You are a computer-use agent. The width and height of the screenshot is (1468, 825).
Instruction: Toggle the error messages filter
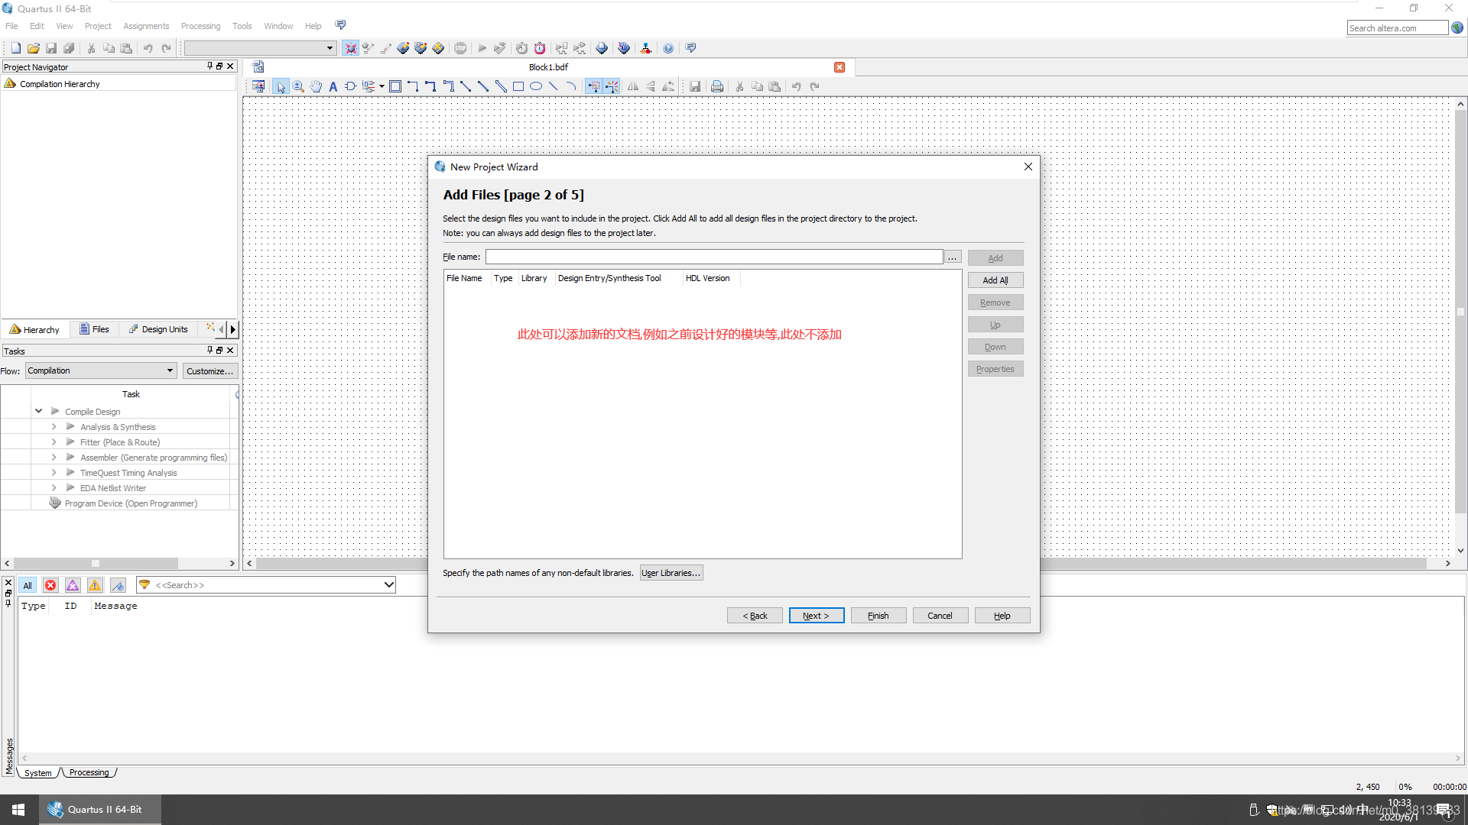pyautogui.click(x=50, y=585)
